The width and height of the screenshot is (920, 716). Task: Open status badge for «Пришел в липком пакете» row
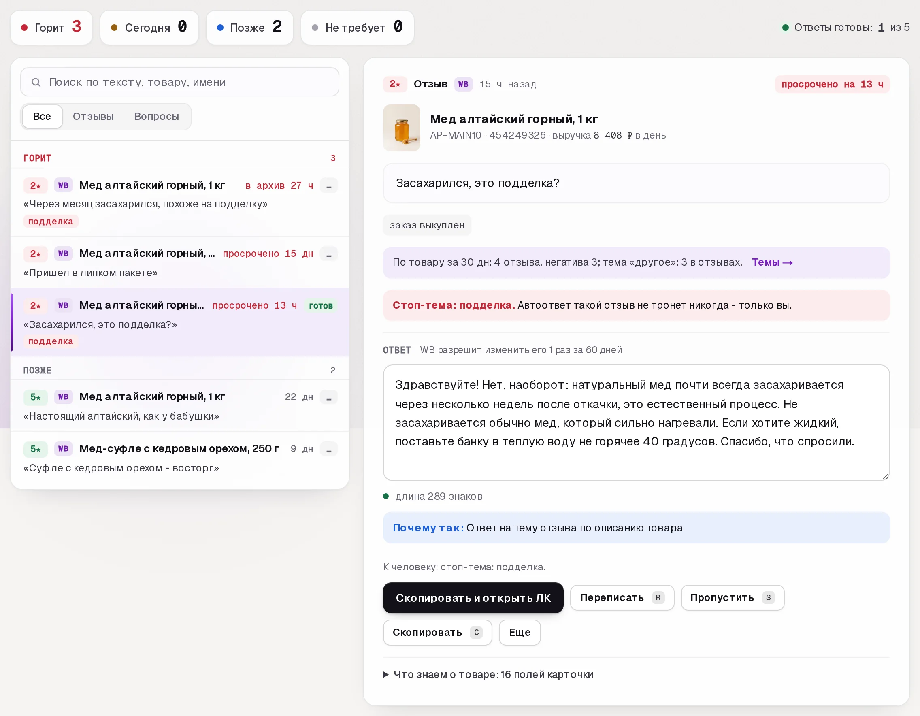coord(328,254)
